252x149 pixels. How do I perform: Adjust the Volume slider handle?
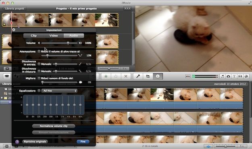[x=68, y=43]
